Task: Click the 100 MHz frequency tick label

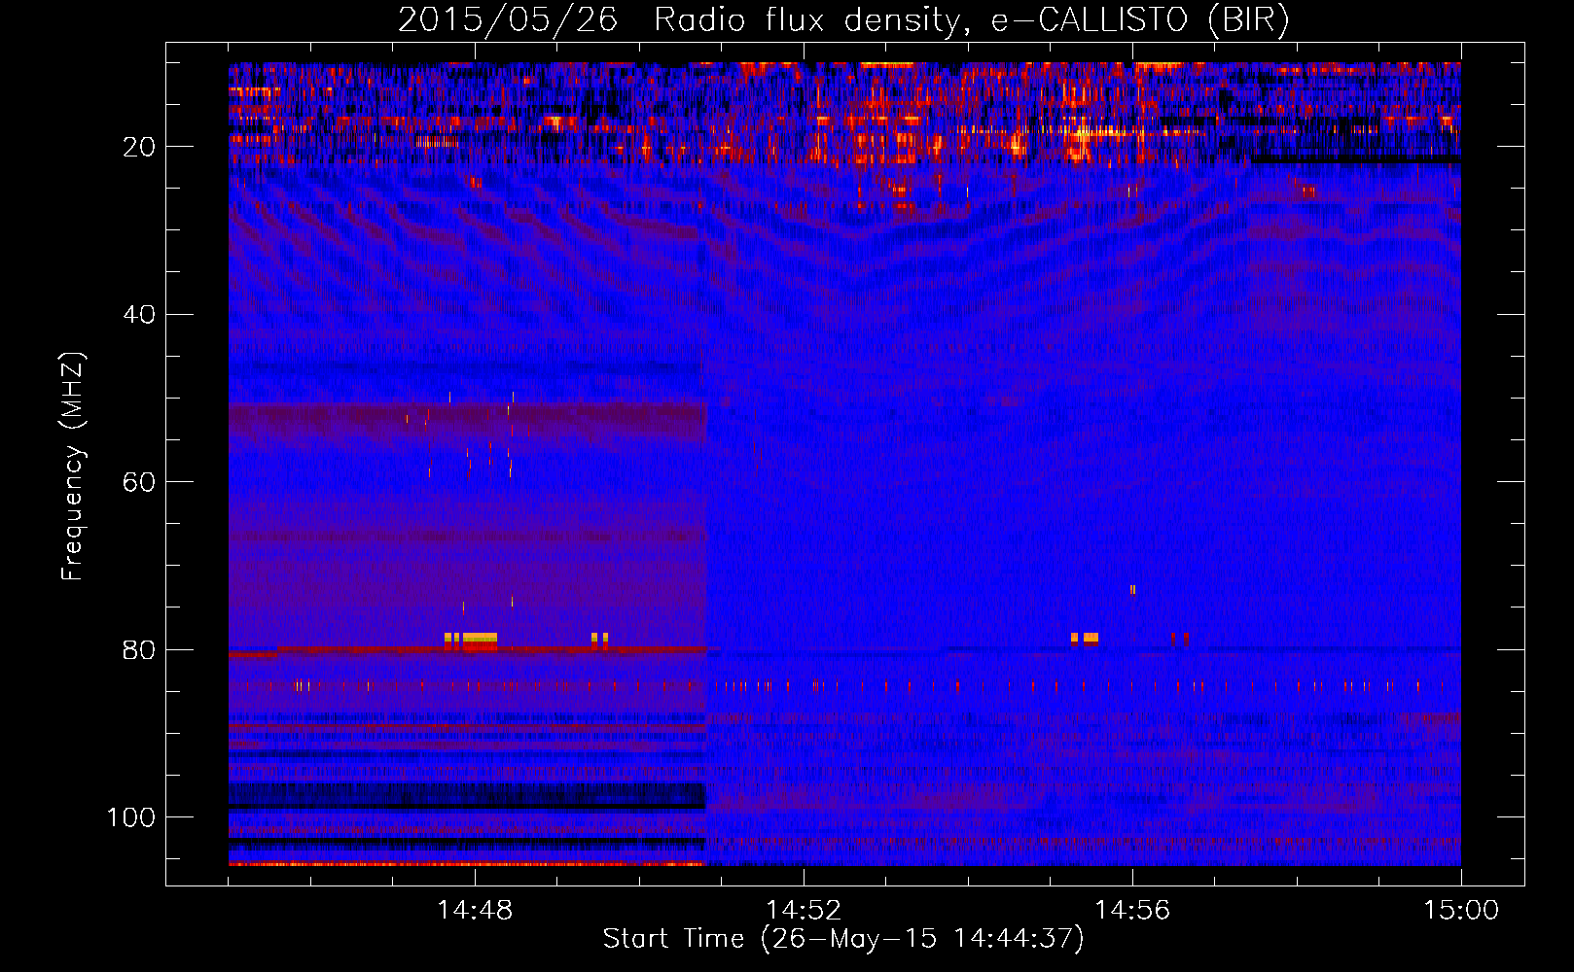Action: (x=130, y=817)
